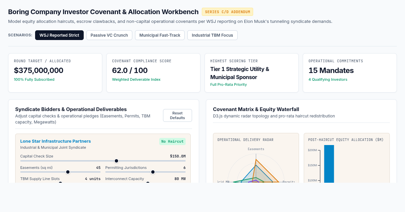
Task: Click Tier 1 Strategic Utility & Municipal Sponsor
Action: tap(240, 73)
